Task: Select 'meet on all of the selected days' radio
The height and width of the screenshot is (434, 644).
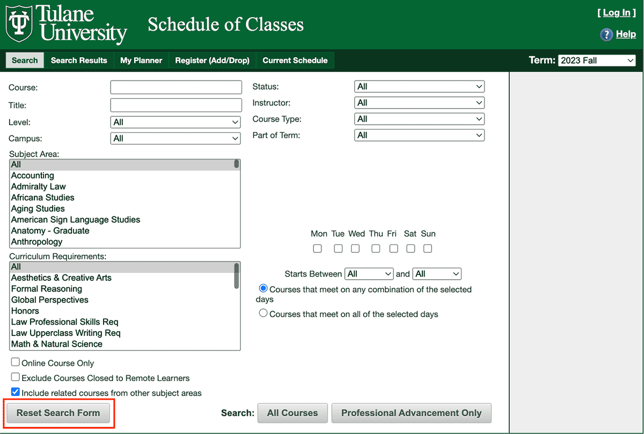Action: pyautogui.click(x=263, y=313)
